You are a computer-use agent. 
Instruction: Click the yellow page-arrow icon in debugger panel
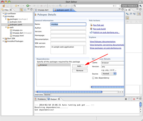point(128,18)
